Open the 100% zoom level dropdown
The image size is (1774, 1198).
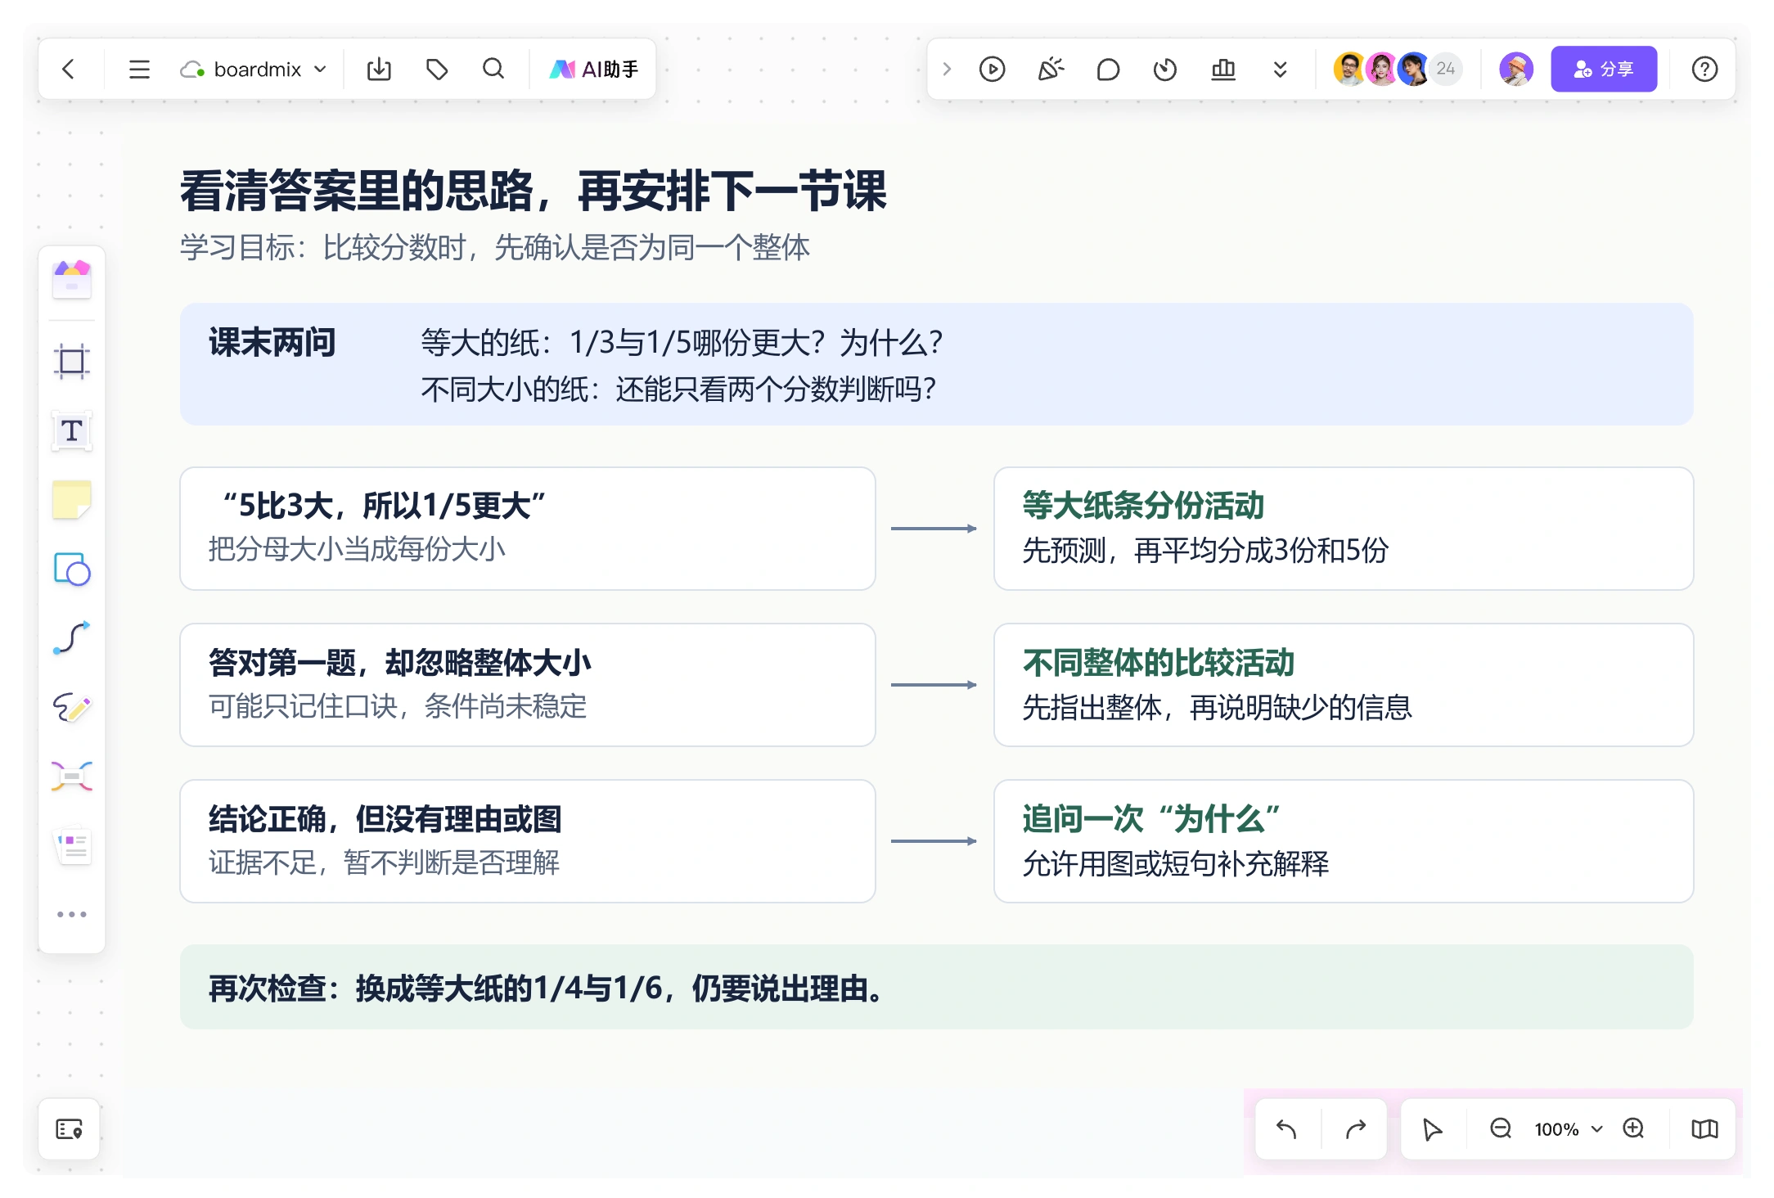[1569, 1129]
